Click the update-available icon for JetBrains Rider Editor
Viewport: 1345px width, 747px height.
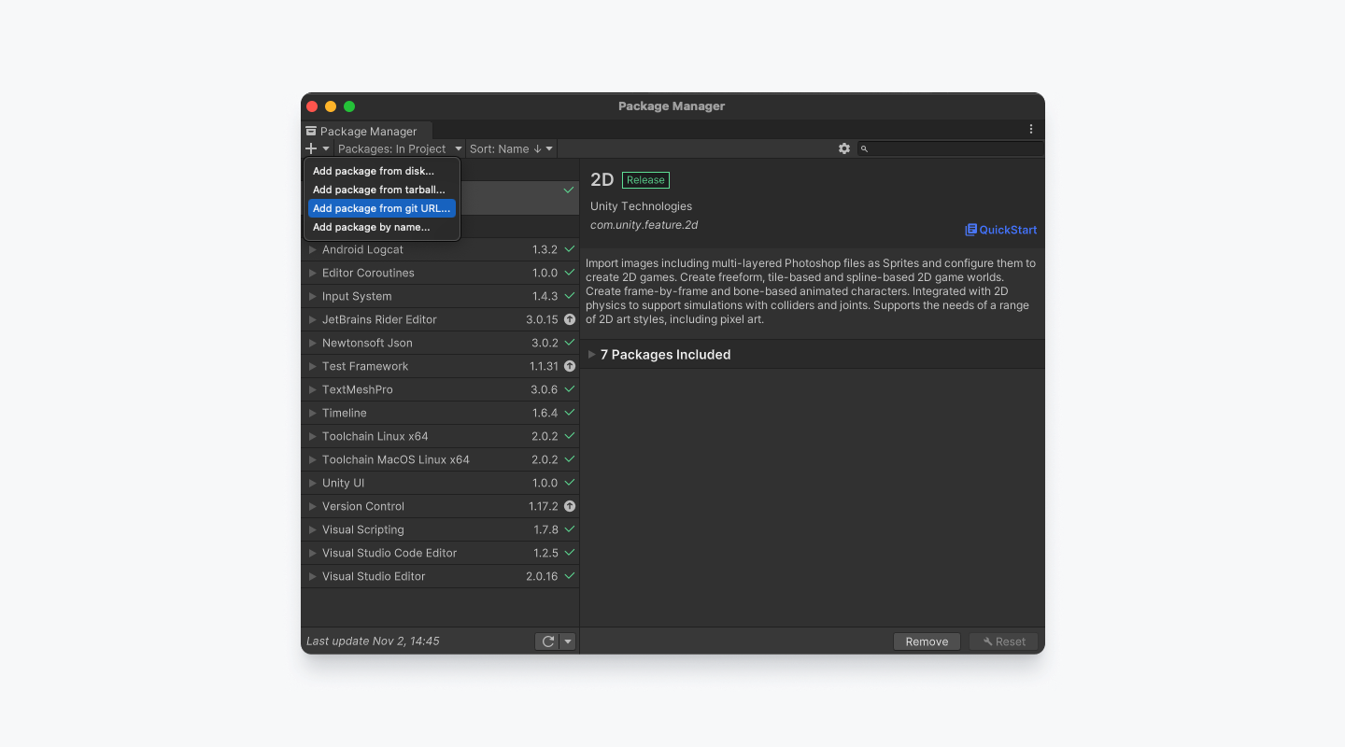(x=570, y=319)
